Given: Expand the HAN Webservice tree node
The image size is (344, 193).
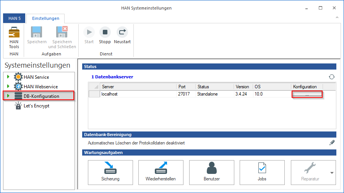Looking at the screenshot, I should point(8,87).
